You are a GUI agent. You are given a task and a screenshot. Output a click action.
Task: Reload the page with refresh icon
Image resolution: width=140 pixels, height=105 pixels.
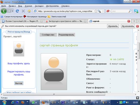pos(17,11)
